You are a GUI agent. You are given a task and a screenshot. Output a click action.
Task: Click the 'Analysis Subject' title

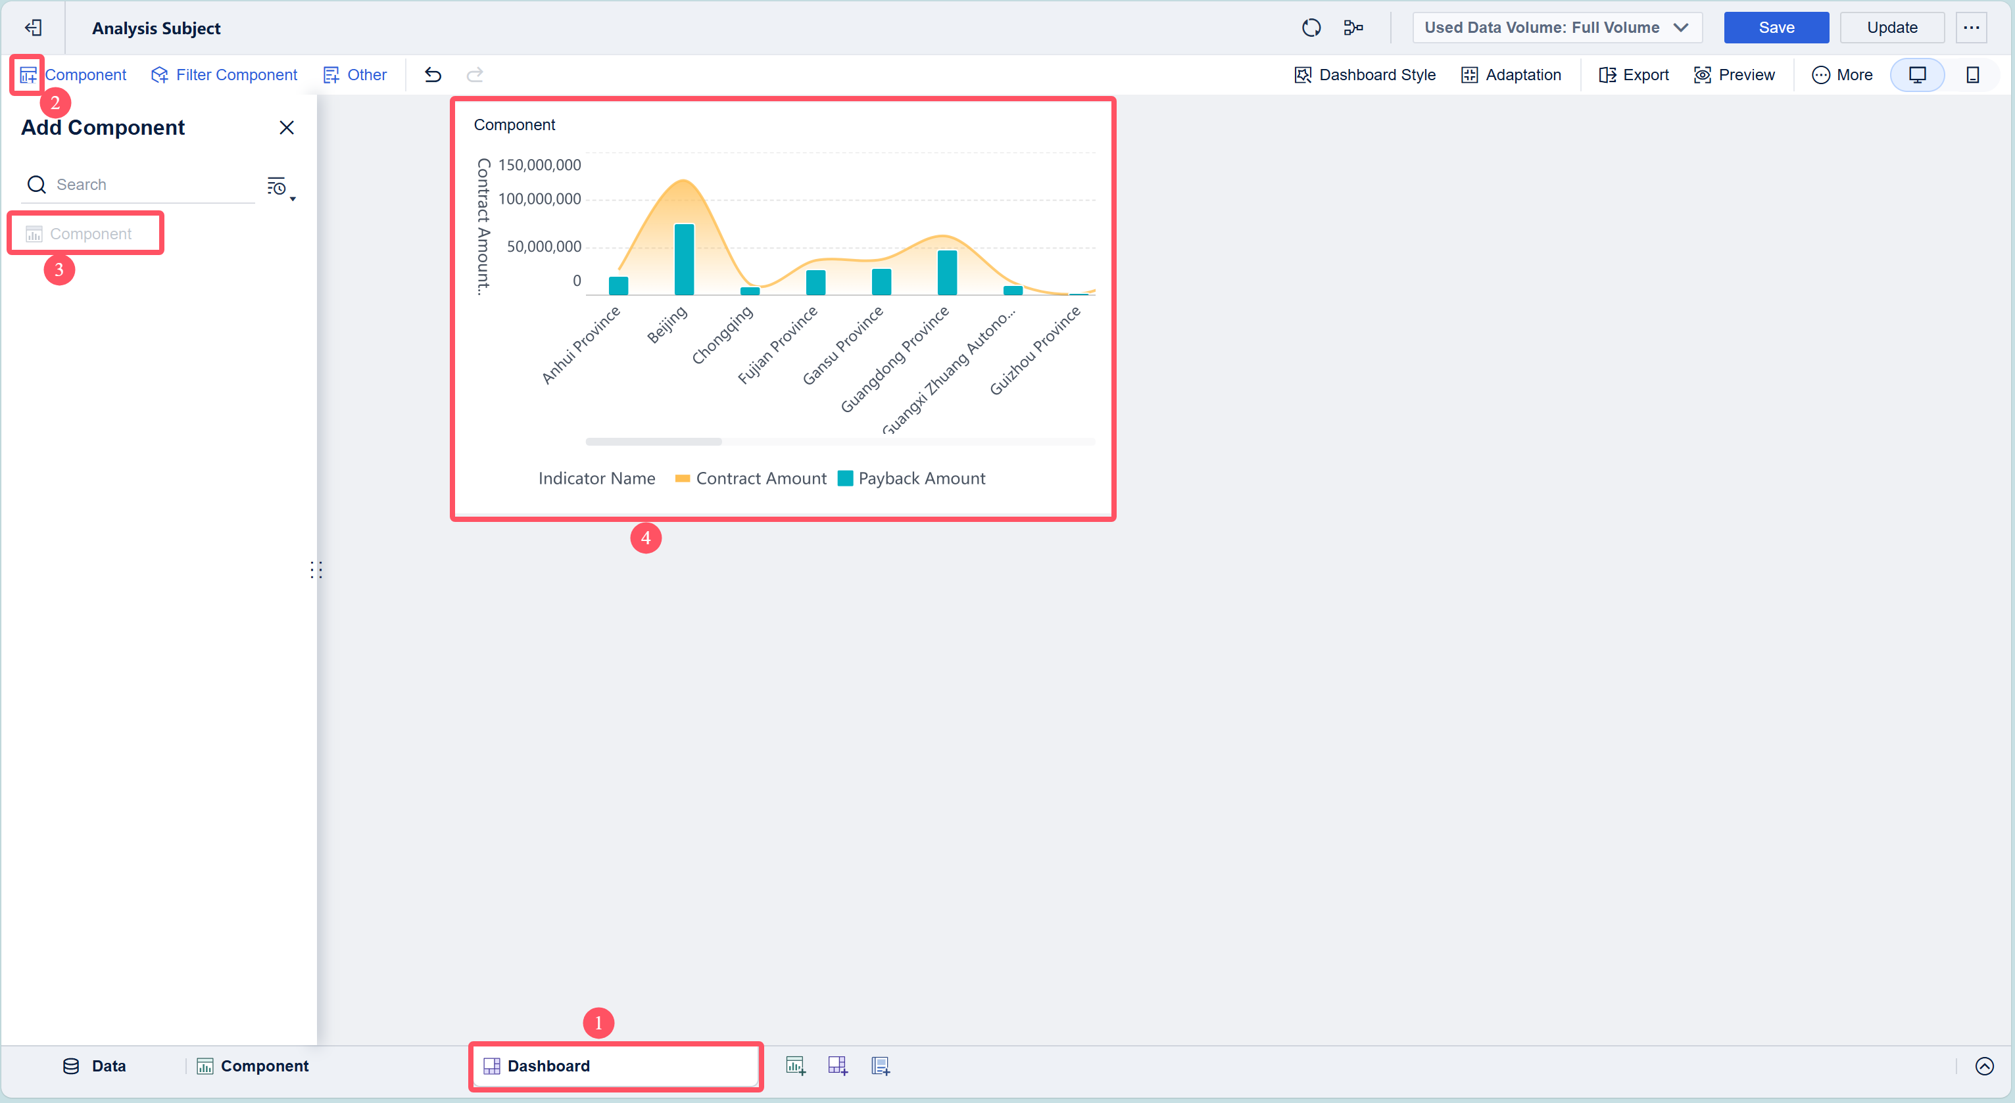tap(157, 28)
